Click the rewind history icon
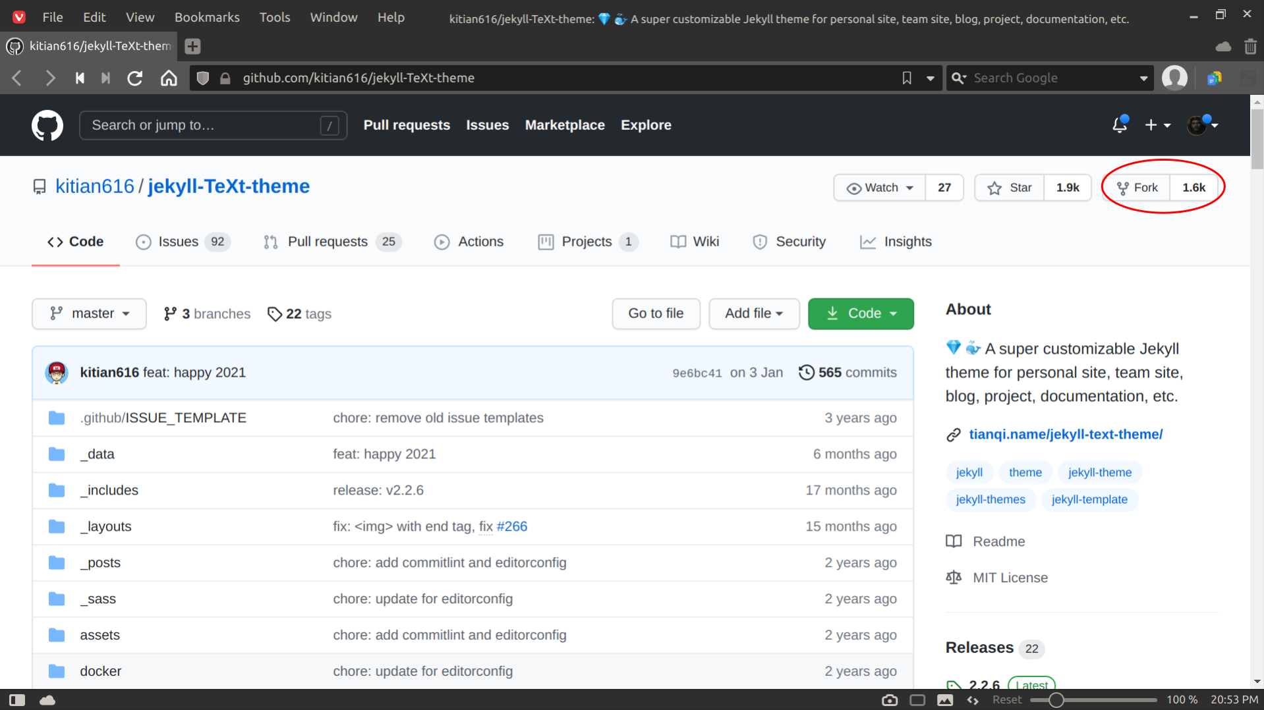The height and width of the screenshot is (710, 1264). coord(80,78)
